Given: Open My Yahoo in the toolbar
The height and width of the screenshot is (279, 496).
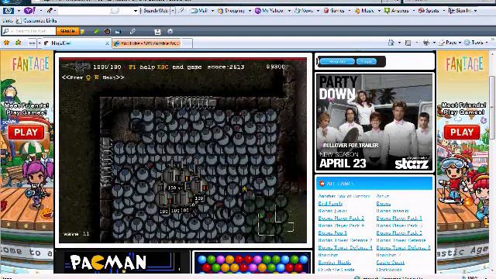Looking at the screenshot, I should click(270, 11).
